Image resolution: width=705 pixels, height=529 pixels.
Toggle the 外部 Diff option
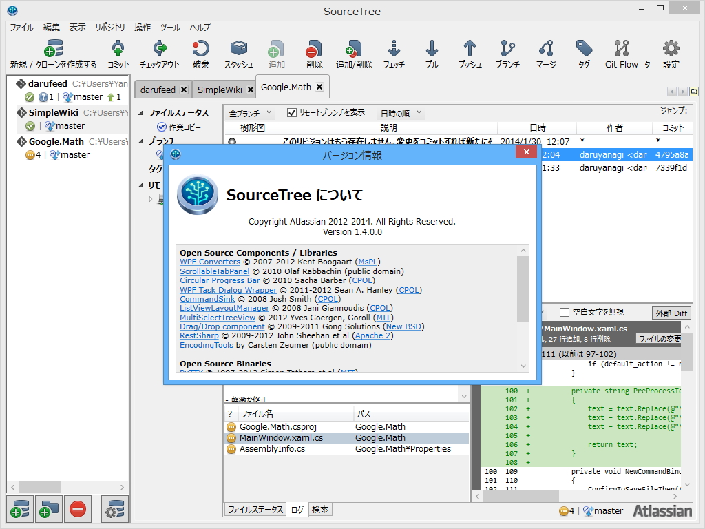pos(671,312)
